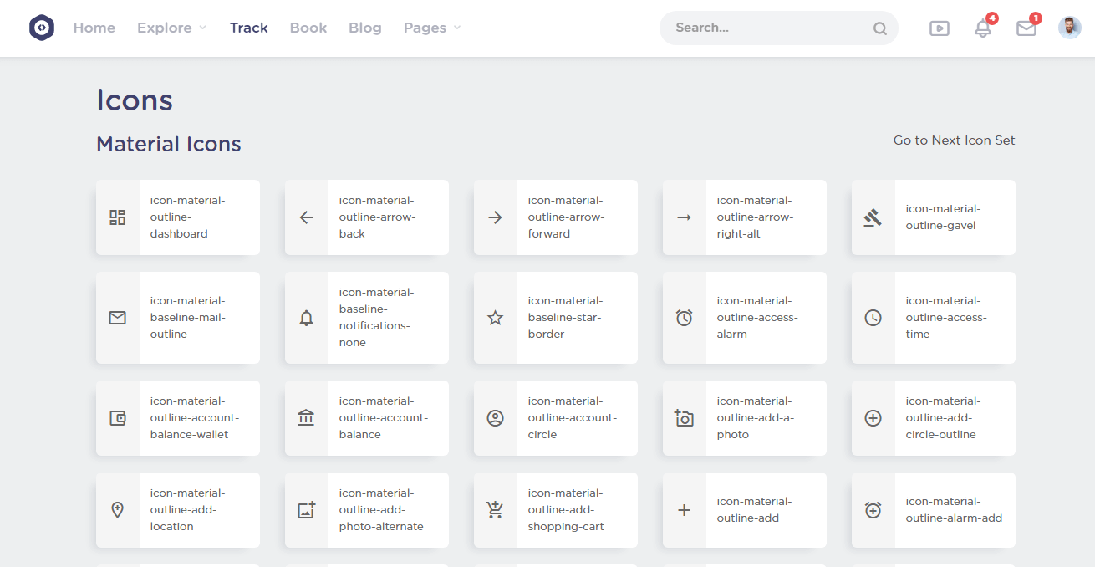Select the add-a-photo camera icon
Screen dimensions: 1095x567
(684, 418)
